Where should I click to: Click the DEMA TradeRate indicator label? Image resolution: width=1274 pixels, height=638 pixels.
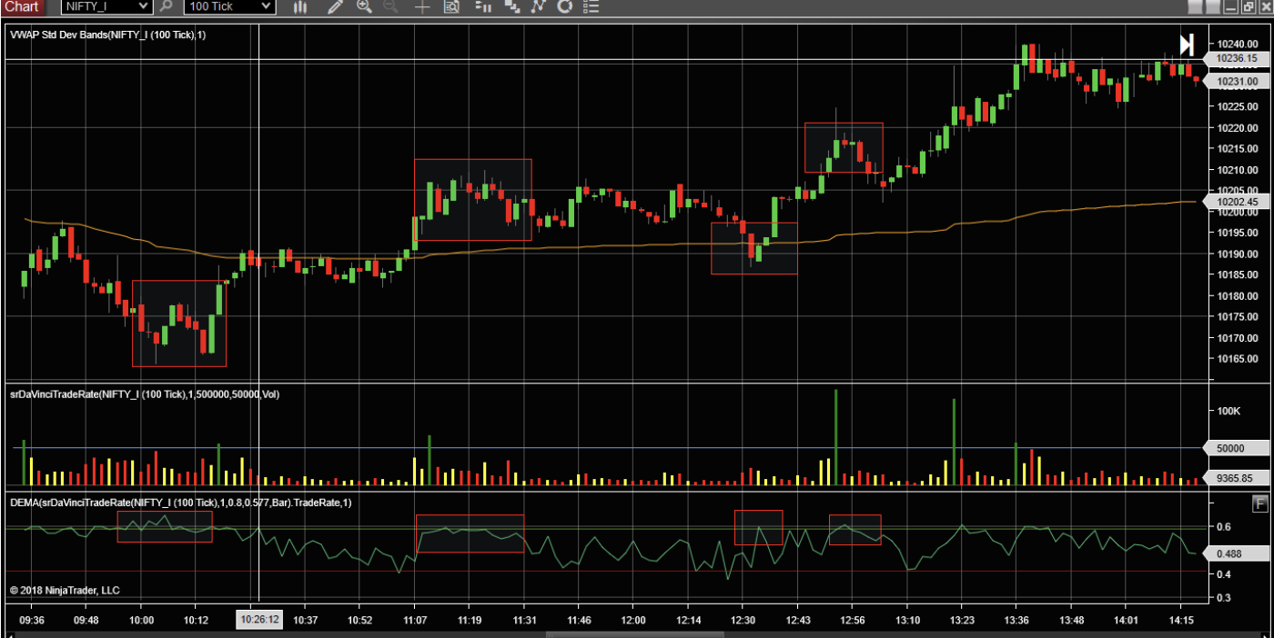[181, 502]
